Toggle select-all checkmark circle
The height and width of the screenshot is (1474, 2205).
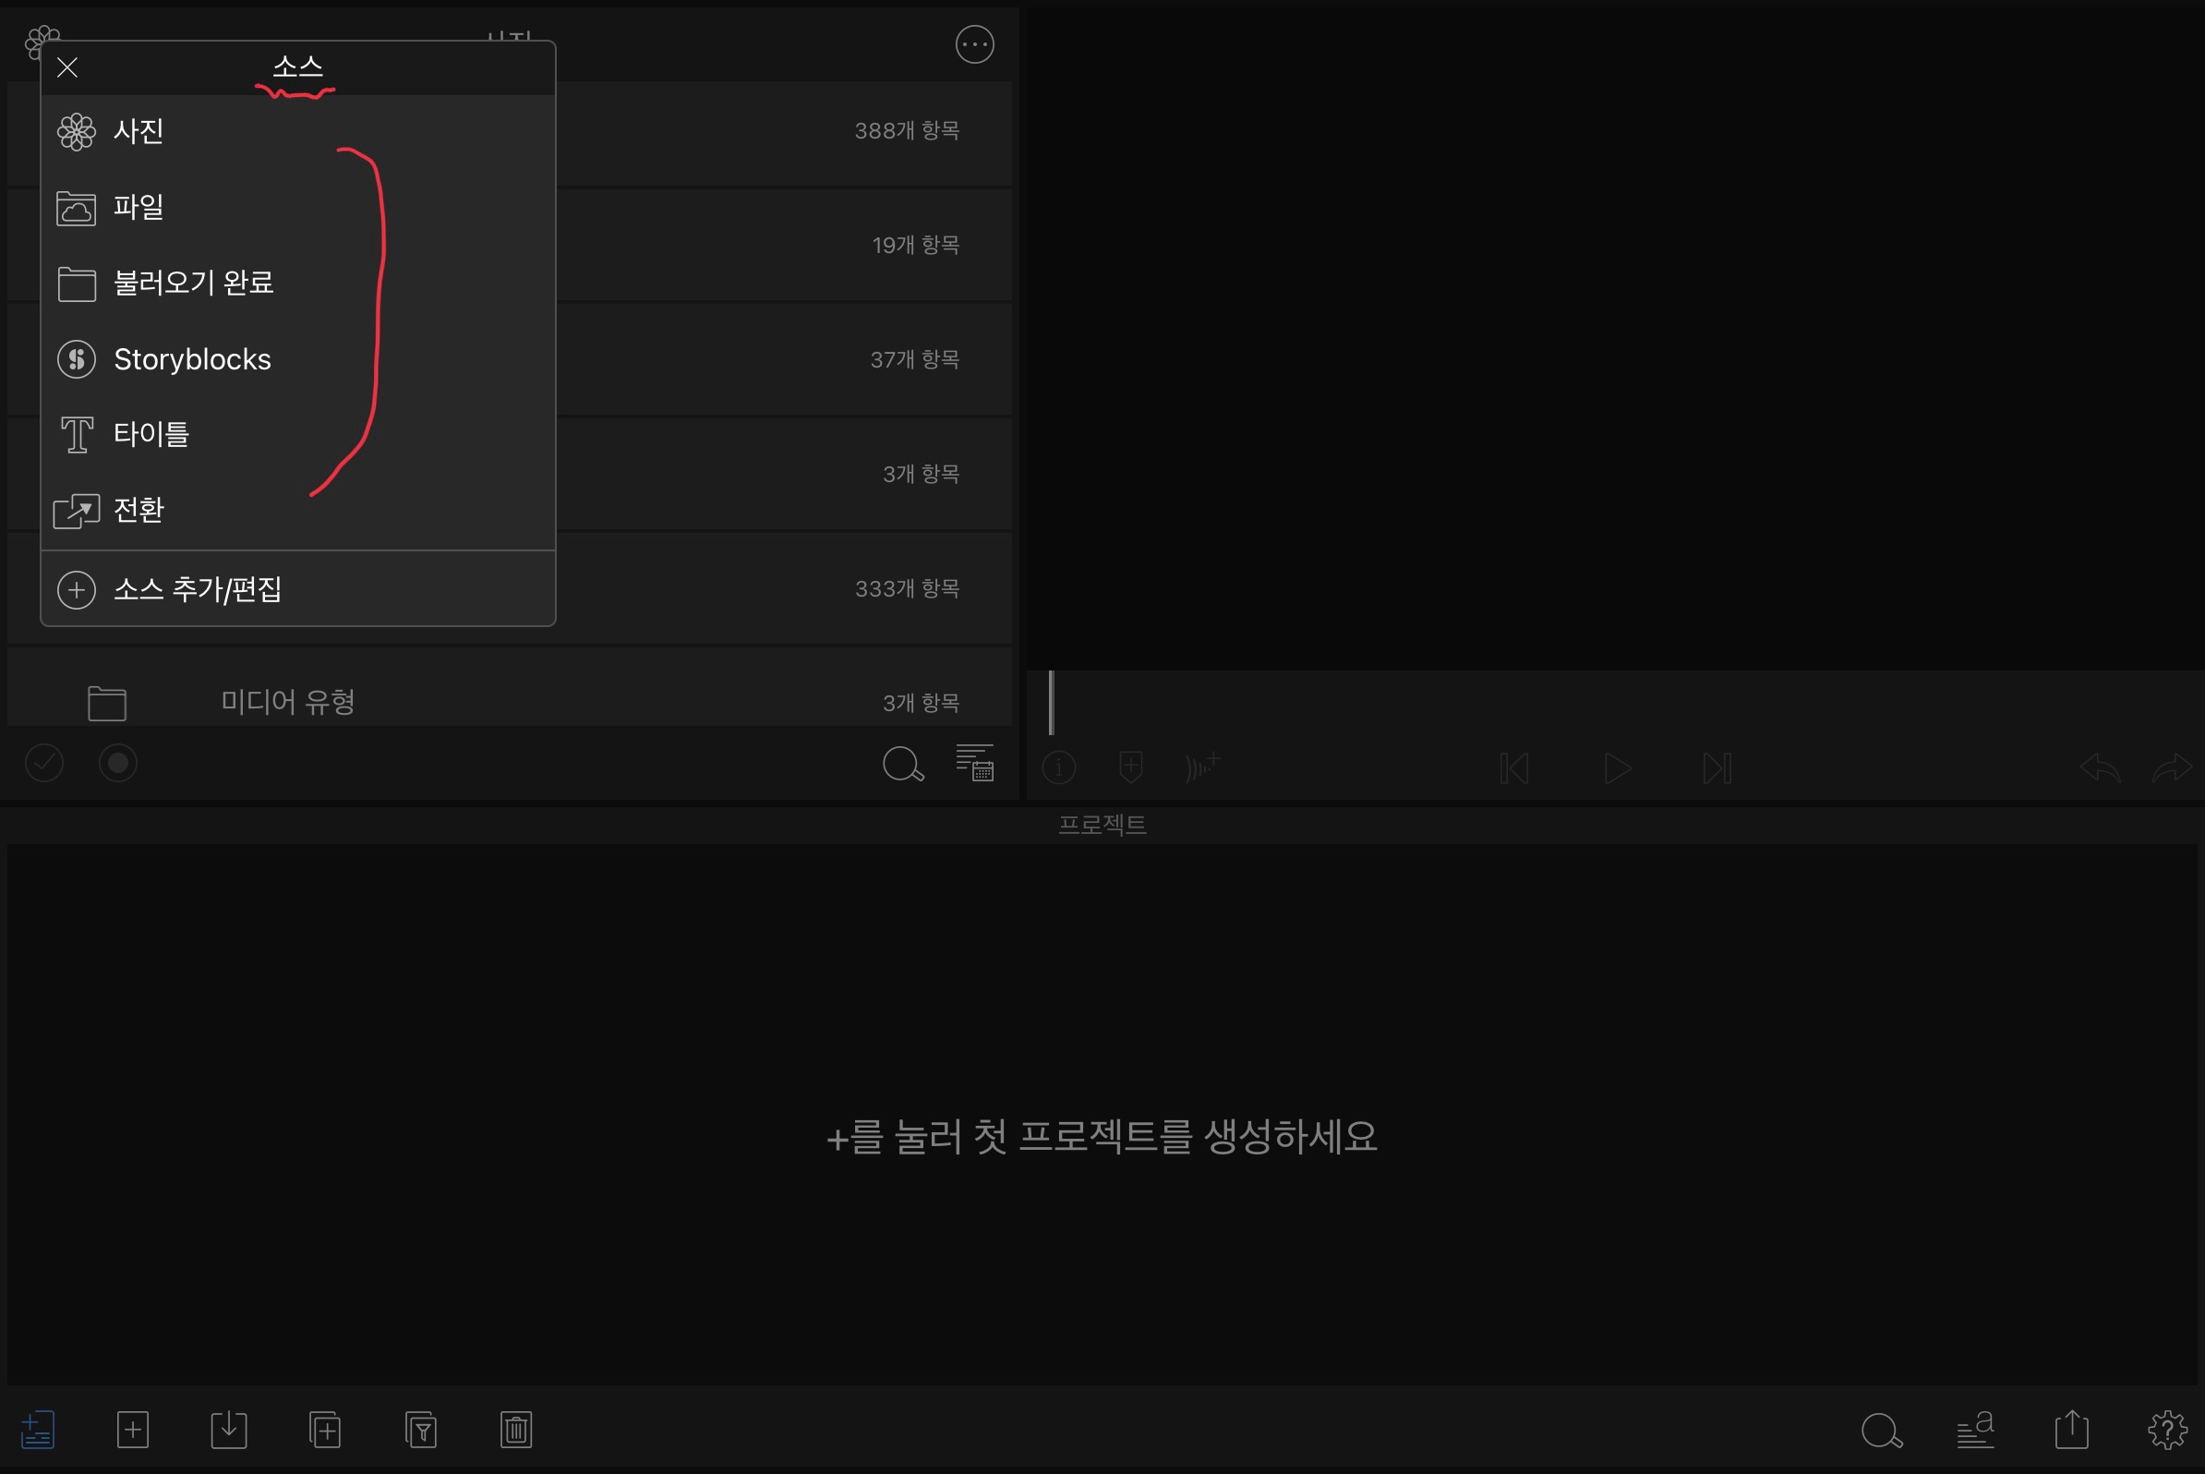click(x=44, y=763)
